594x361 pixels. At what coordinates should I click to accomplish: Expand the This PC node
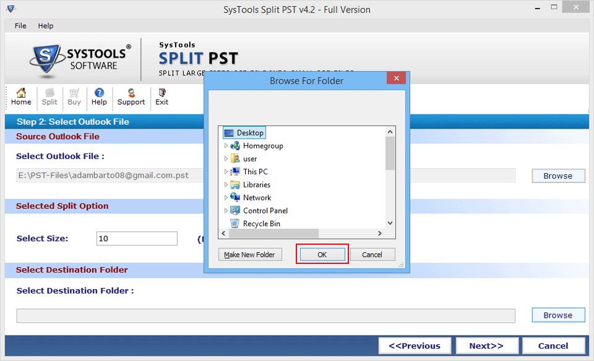[x=226, y=172]
